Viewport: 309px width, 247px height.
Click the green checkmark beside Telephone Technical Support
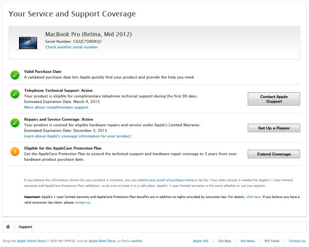tap(15, 94)
